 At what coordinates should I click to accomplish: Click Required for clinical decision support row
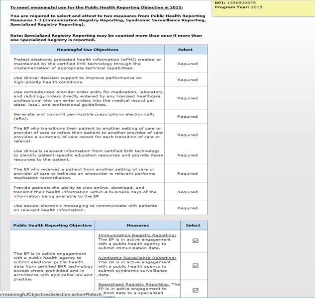pos(187,79)
